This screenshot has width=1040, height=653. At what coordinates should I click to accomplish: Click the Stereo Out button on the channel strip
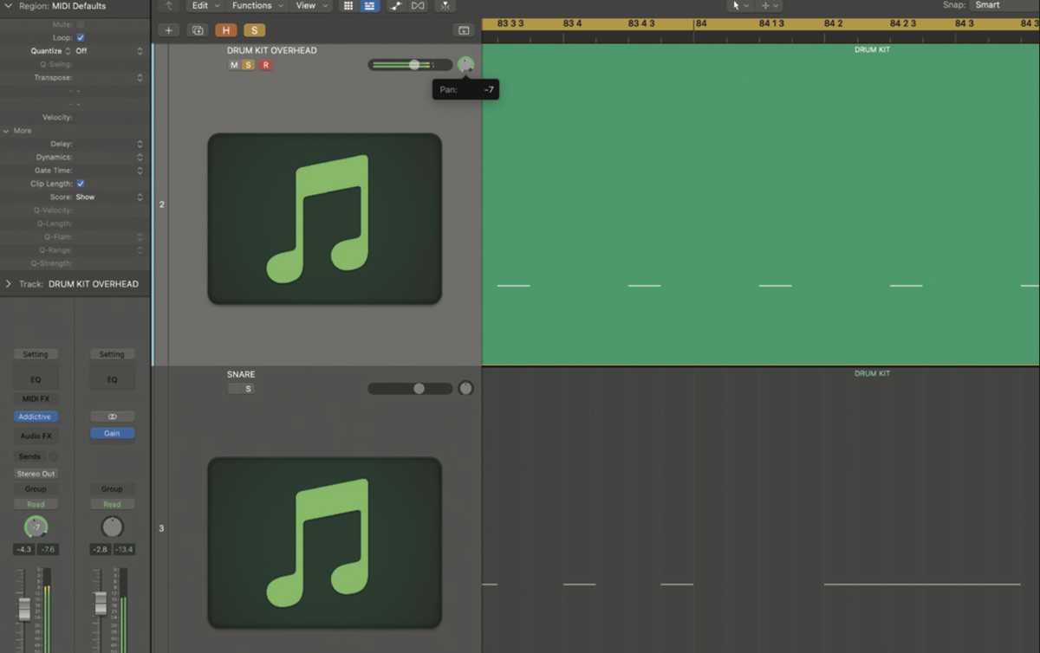click(x=36, y=474)
